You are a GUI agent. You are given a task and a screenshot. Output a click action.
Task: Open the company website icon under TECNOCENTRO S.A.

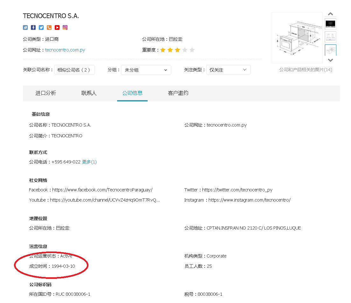[25, 28]
